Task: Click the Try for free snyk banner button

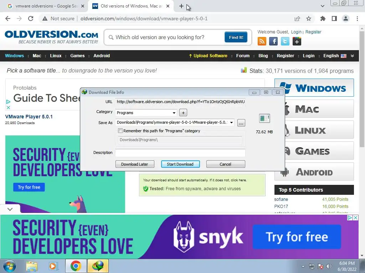Action: [297, 237]
